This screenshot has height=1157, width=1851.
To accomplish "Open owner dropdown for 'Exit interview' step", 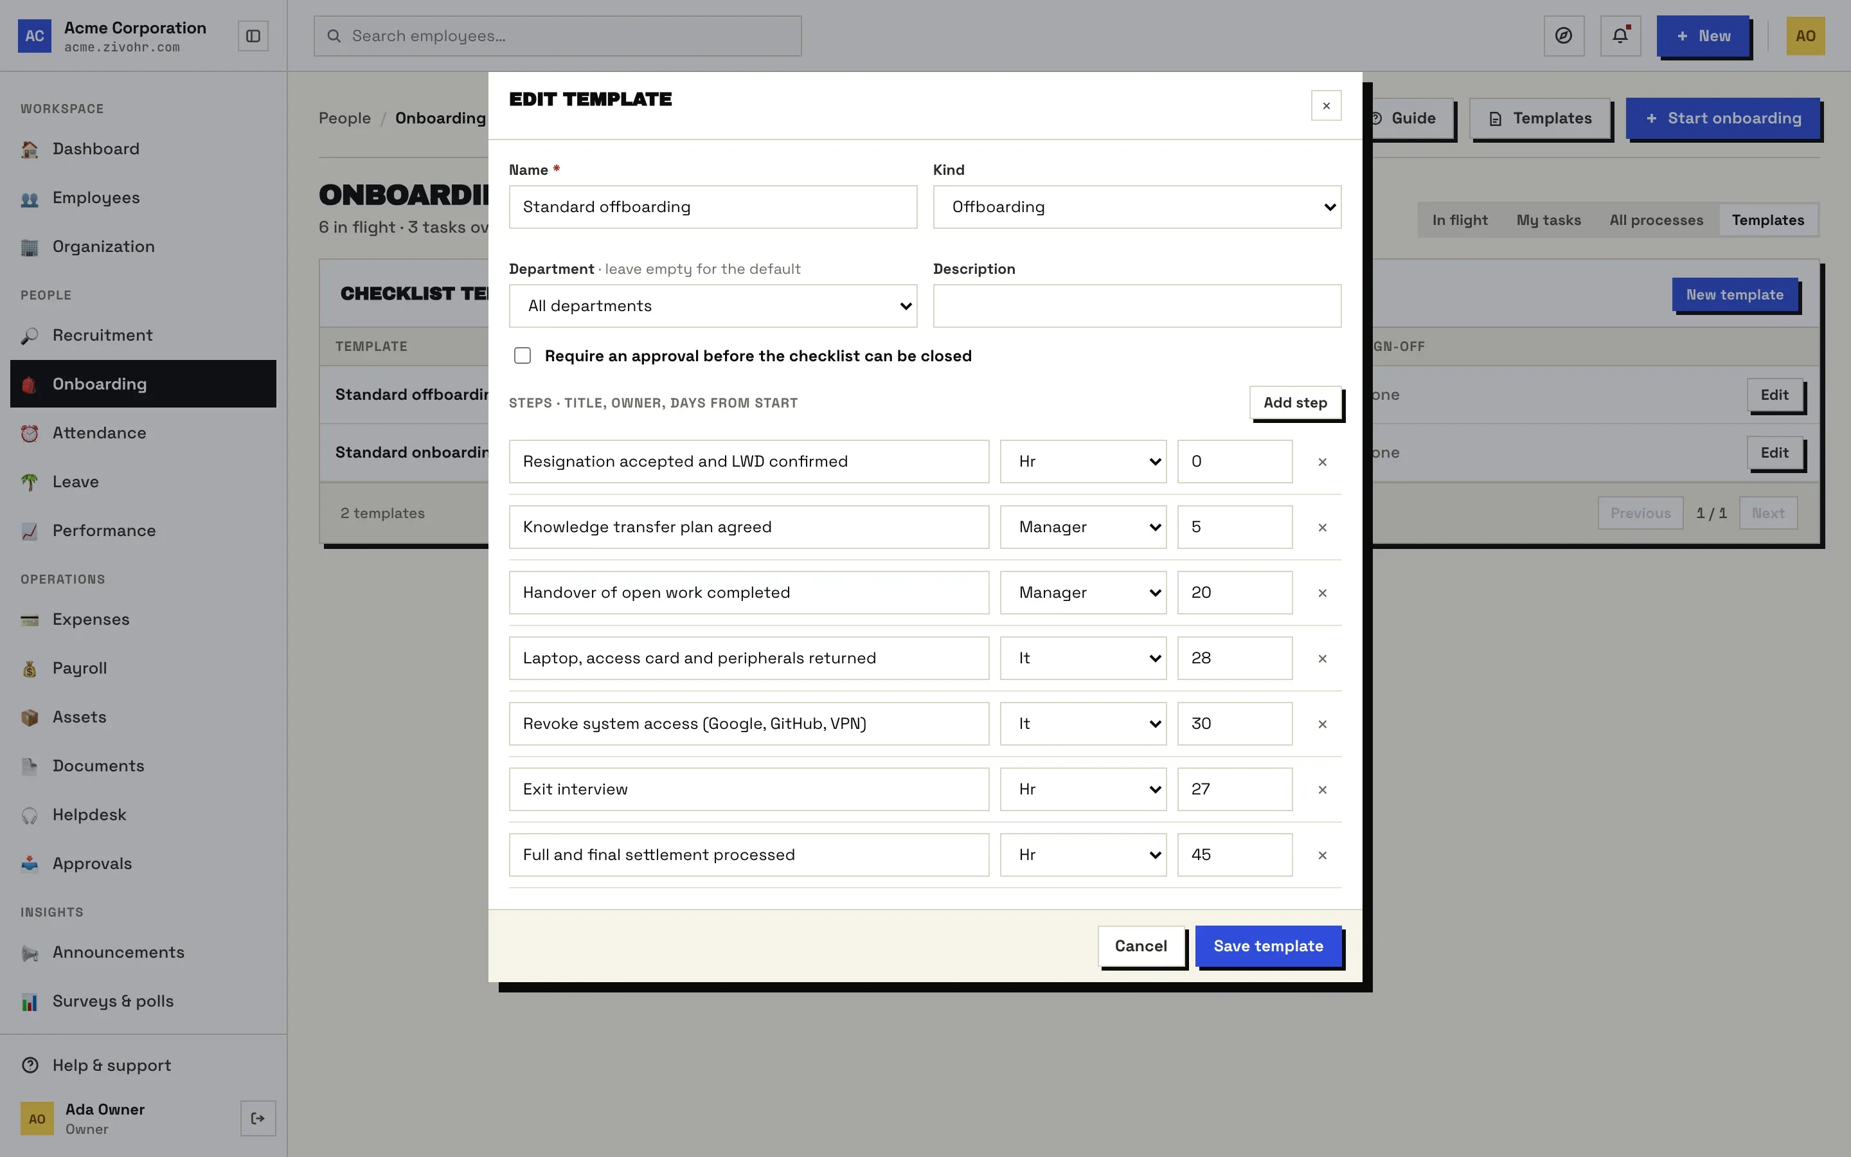I will 1083,790.
